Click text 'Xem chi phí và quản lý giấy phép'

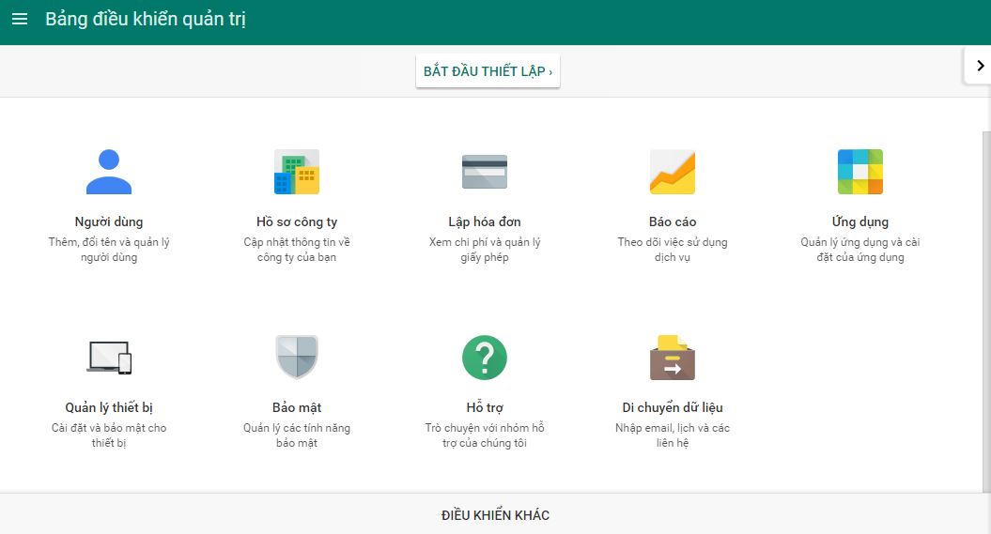pos(485,250)
